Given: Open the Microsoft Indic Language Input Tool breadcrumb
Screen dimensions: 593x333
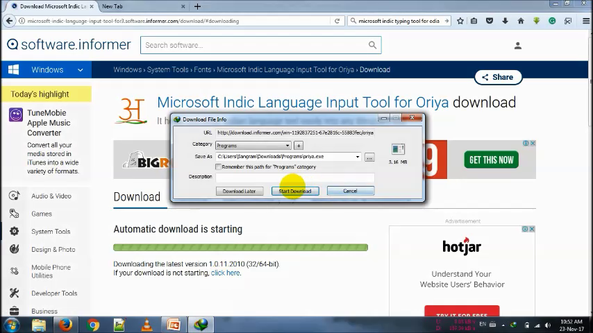Looking at the screenshot, I should point(285,69).
